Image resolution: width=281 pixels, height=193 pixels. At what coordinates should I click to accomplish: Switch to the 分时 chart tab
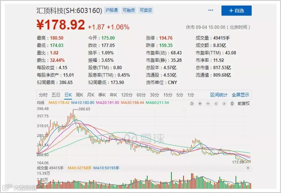(43, 95)
